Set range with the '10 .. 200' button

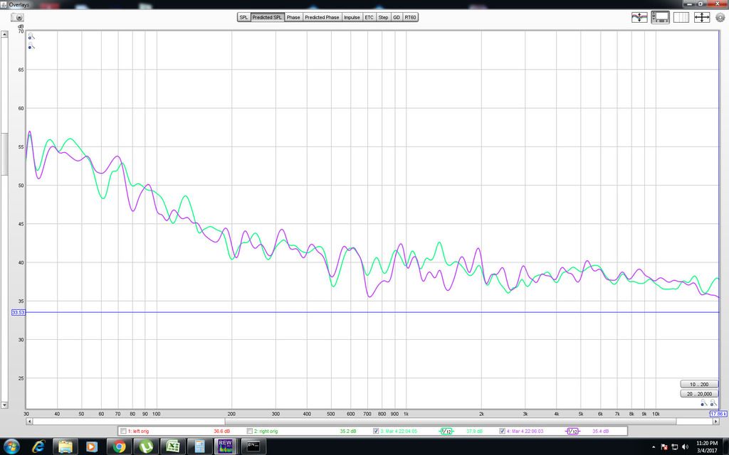[699, 385]
